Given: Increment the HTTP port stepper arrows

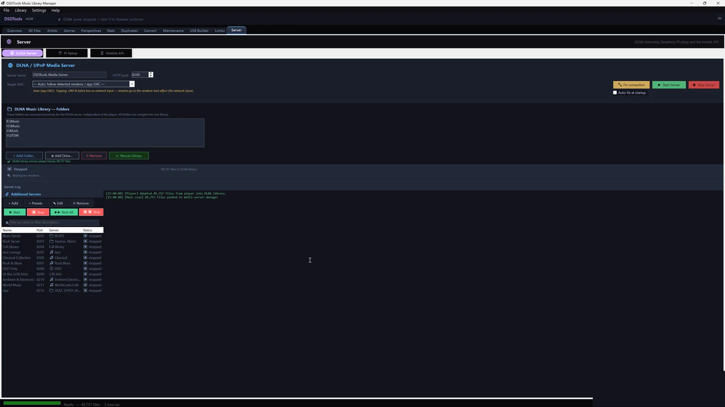Looking at the screenshot, I should coord(151,74).
